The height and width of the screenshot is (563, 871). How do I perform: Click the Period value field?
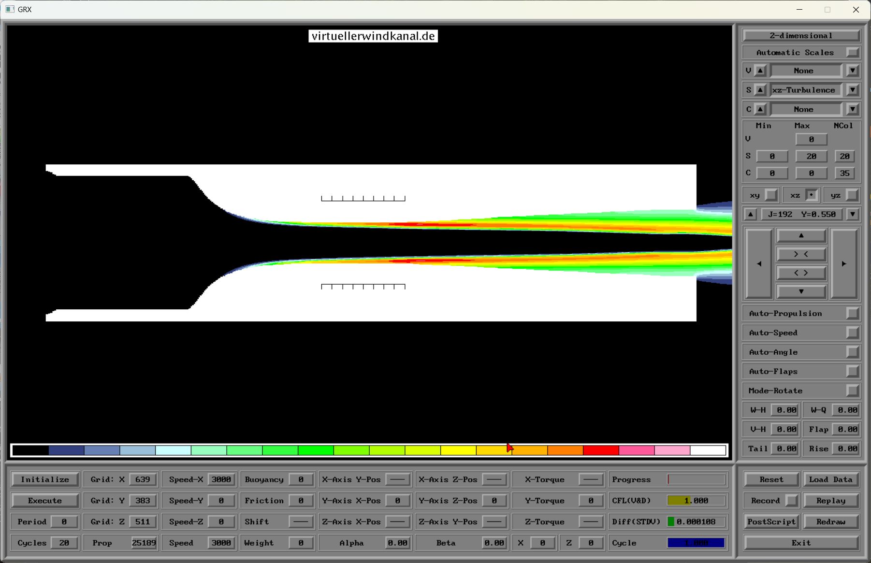pos(64,522)
